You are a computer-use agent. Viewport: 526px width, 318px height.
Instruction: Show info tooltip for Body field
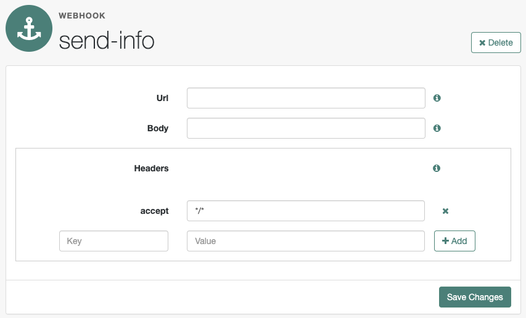tap(437, 128)
